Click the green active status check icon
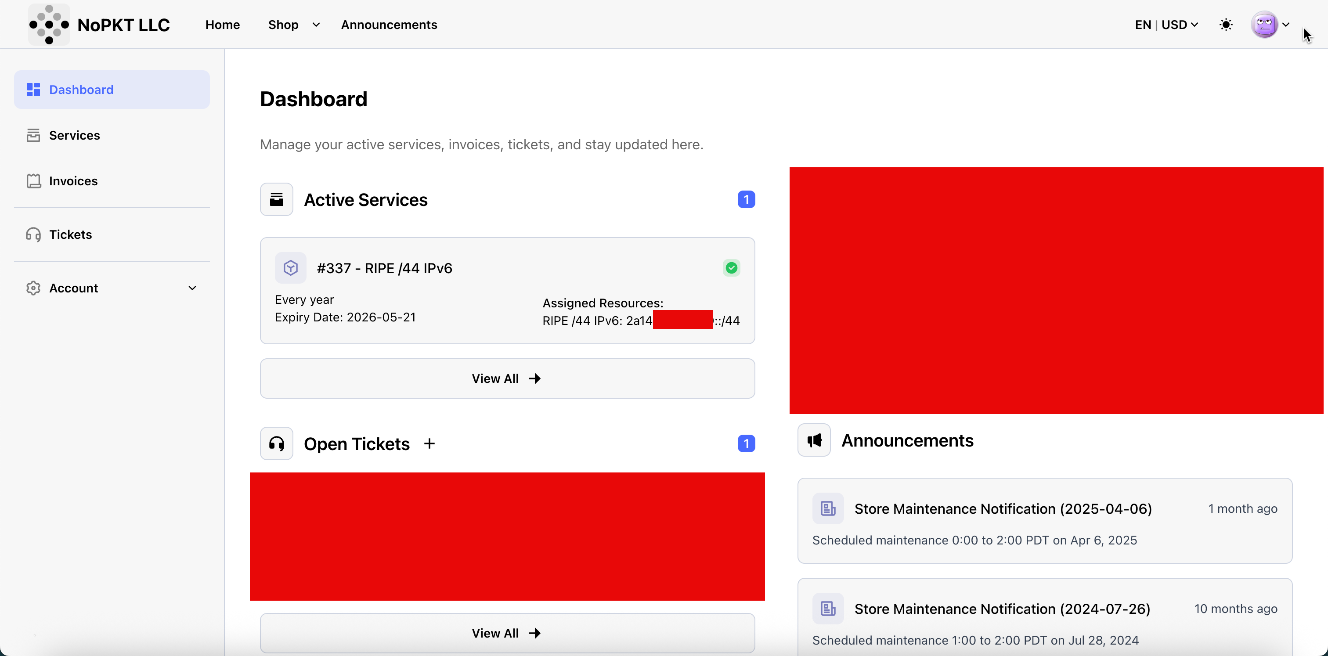The image size is (1328, 656). [731, 268]
